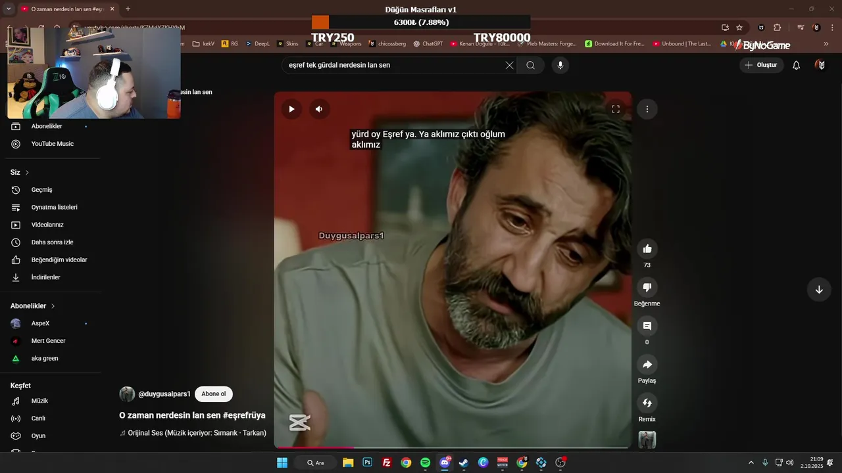This screenshot has width=842, height=473.
Task: Clear the search box with X
Action: coord(509,65)
